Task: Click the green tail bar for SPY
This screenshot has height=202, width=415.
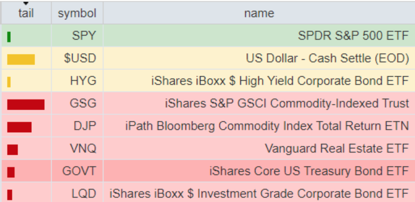Action: (x=9, y=37)
